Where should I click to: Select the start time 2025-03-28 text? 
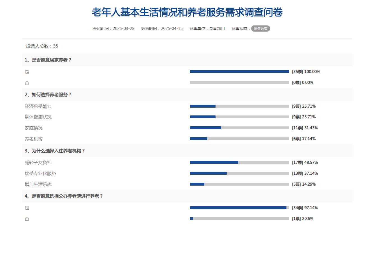[x=114, y=29]
